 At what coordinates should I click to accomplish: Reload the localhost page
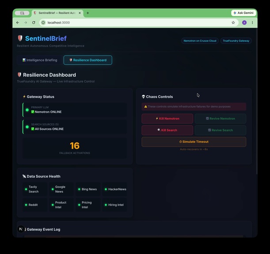pos(34,23)
